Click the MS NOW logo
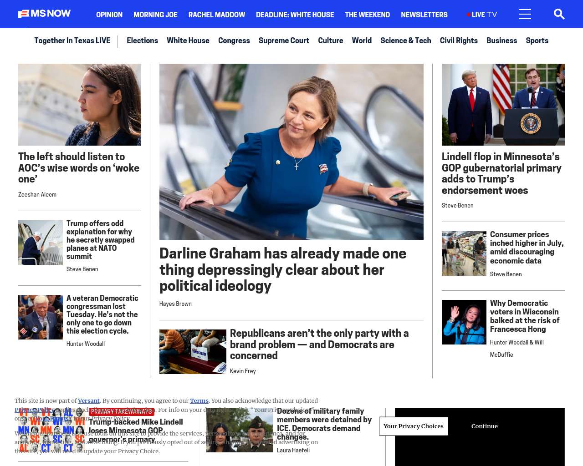583x466 pixels. click(44, 14)
